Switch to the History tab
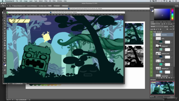Image resolution: width=179 pixels, height=101 pixels. coord(165,22)
